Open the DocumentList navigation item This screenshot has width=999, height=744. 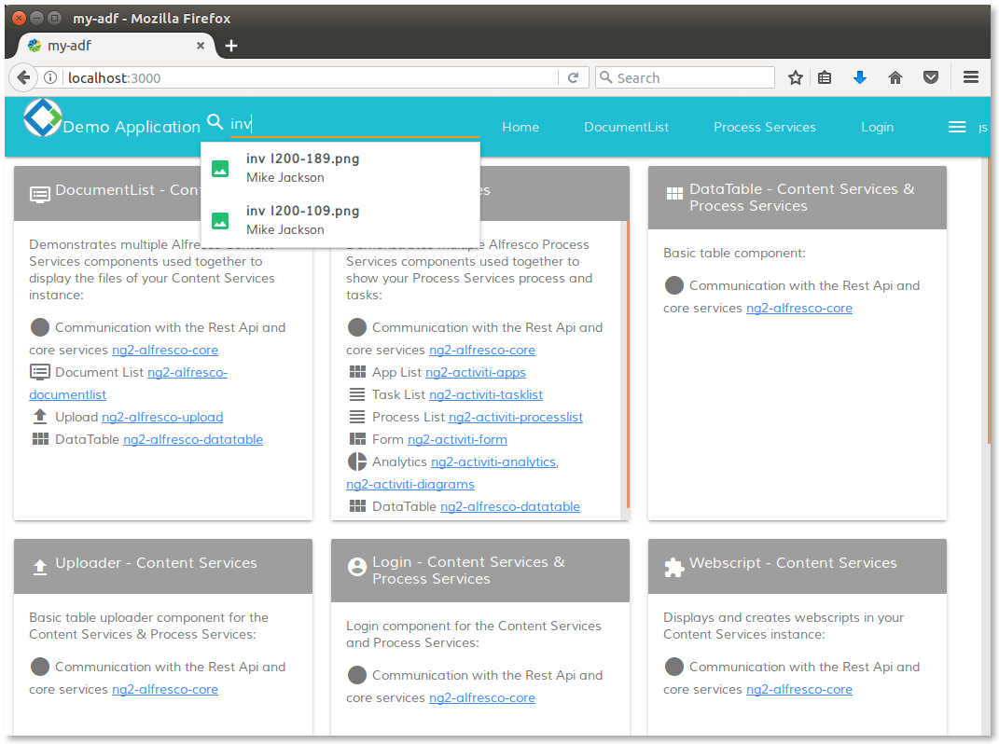click(x=626, y=127)
